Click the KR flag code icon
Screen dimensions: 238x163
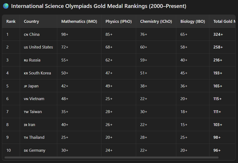pos(26,73)
